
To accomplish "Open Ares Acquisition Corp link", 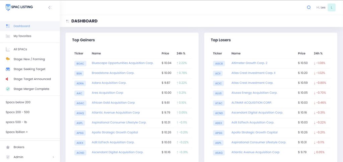I will click(108, 93).
